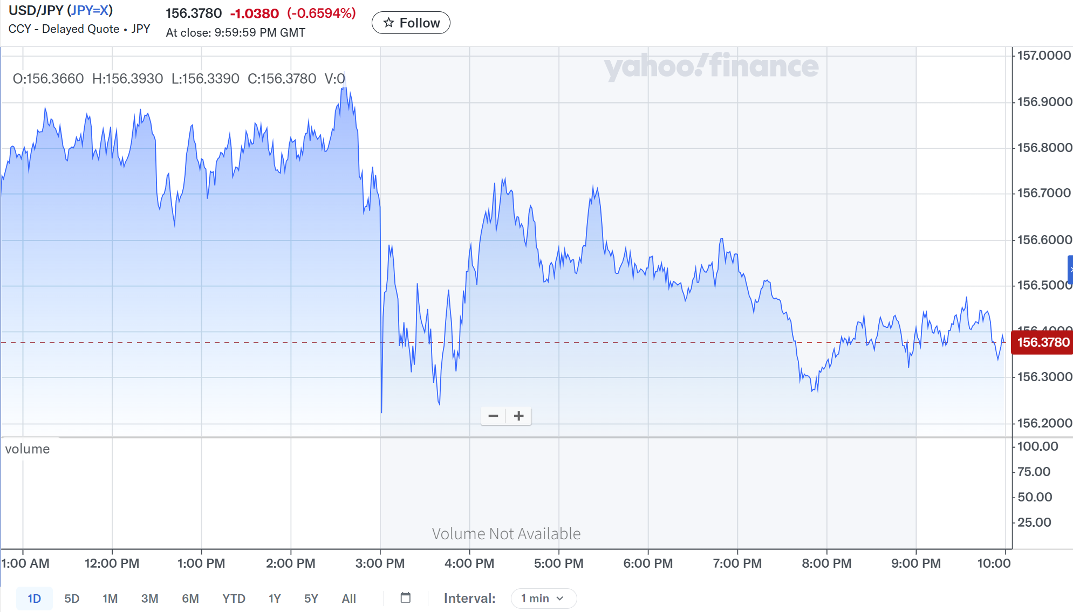Click the 156.3780 current price label
The width and height of the screenshot is (1073, 612).
[x=1043, y=342]
